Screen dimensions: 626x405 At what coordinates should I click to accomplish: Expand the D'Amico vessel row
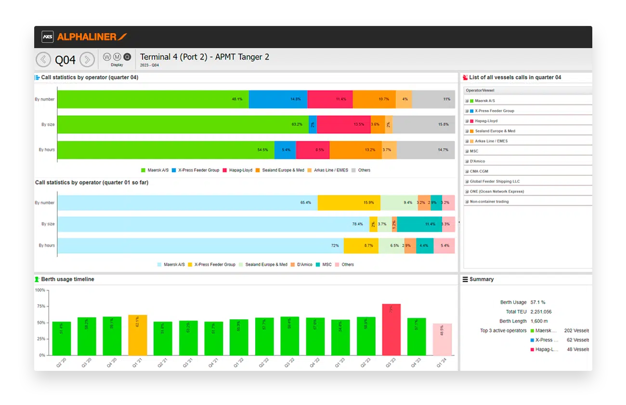tap(467, 162)
